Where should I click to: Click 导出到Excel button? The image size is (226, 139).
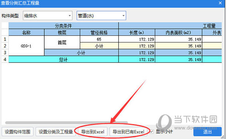[93, 132]
